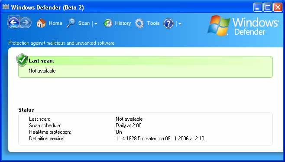Click the 'Scan schedule:' label
This screenshot has width=285, height=162.
[x=45, y=126]
